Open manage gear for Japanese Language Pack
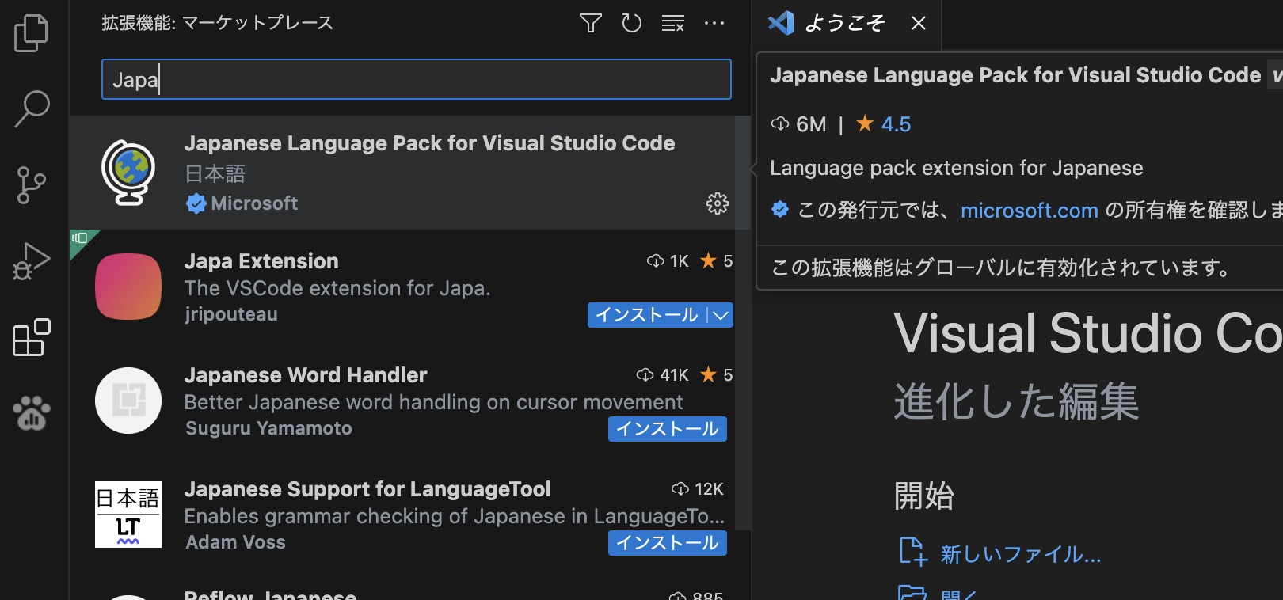Screen dimensions: 1283x600 click(718, 203)
